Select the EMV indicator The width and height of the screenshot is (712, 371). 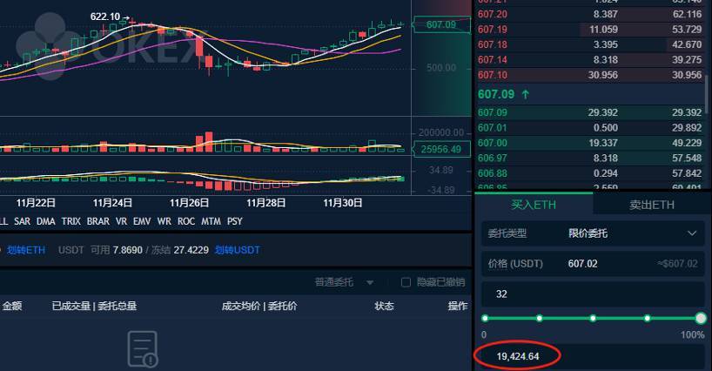click(x=142, y=221)
